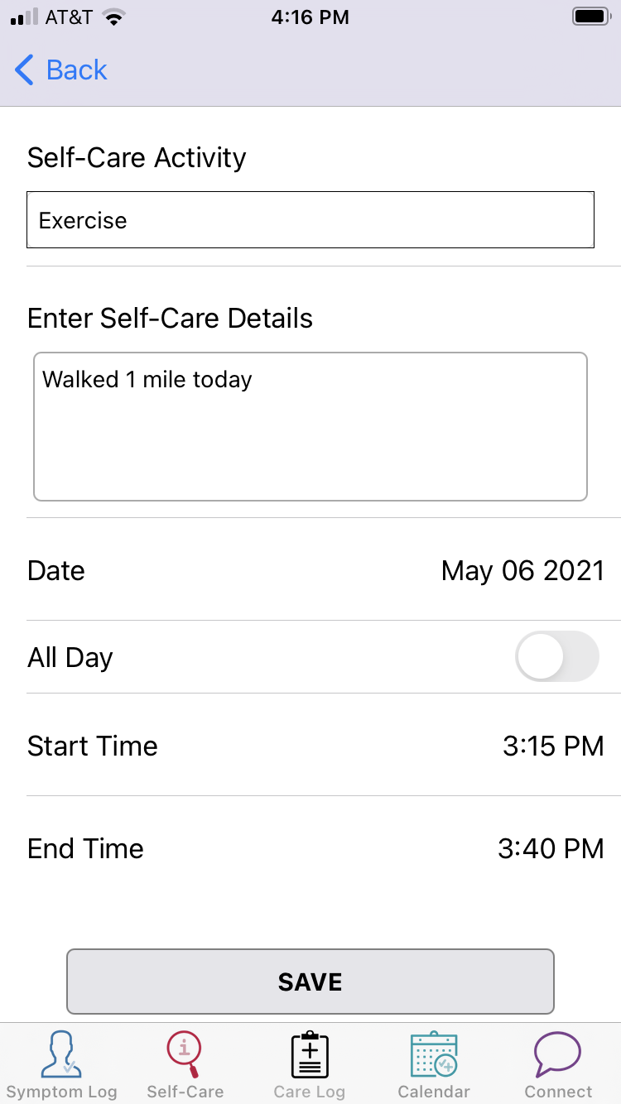Viewport: 621px width, 1104px height.
Task: Switch to the Calendar tab label
Action: pos(434,1092)
